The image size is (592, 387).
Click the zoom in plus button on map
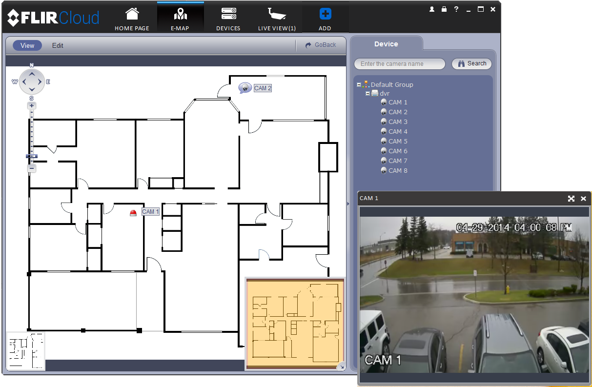tap(32, 105)
